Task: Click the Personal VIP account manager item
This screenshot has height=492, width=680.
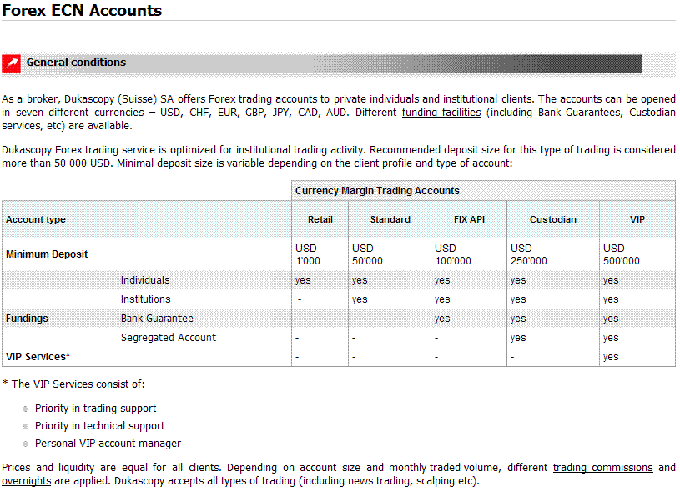Action: 108,444
